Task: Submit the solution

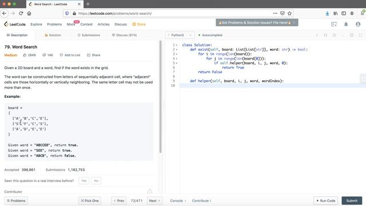Action: click(352, 201)
